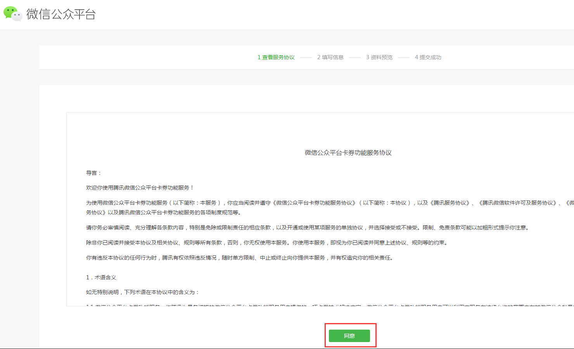
Task: Select step 1 查看服务协议
Action: (x=276, y=57)
